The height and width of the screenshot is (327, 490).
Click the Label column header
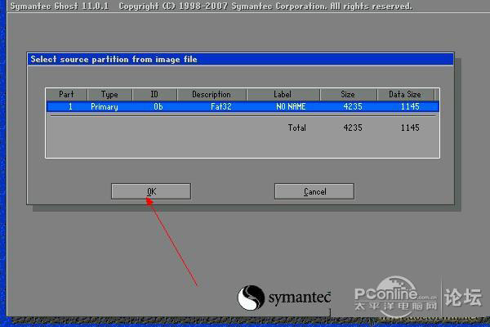click(283, 95)
